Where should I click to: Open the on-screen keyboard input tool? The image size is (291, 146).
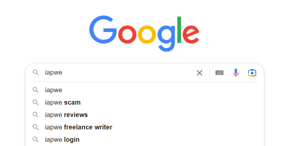pyautogui.click(x=219, y=73)
